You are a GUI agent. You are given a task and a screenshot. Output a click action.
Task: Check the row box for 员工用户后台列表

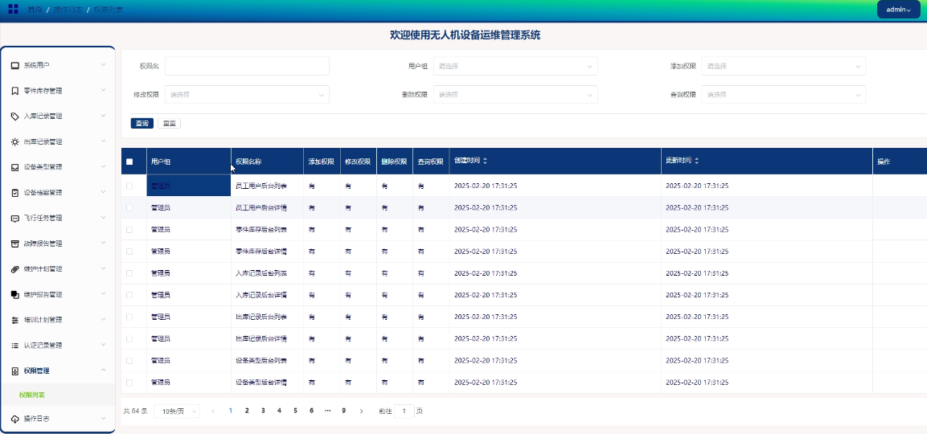(x=129, y=186)
